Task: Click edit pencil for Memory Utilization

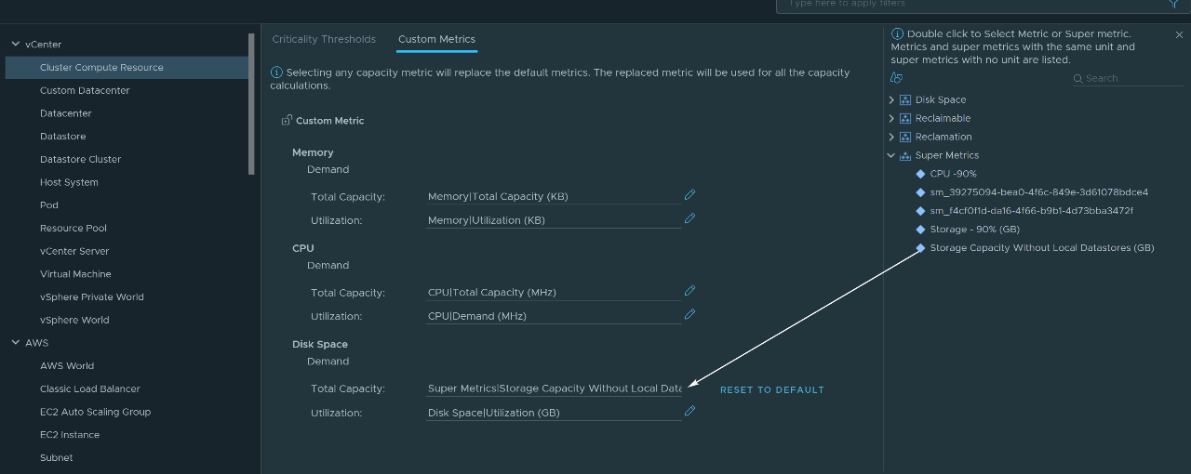Action: (x=689, y=218)
